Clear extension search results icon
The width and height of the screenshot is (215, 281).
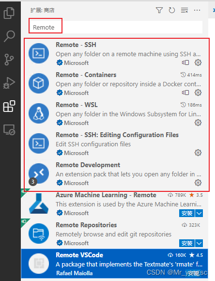(184, 10)
